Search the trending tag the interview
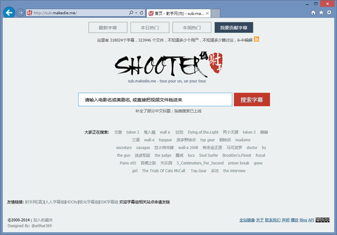Viewport: 337px width, 235px height. click(x=234, y=171)
